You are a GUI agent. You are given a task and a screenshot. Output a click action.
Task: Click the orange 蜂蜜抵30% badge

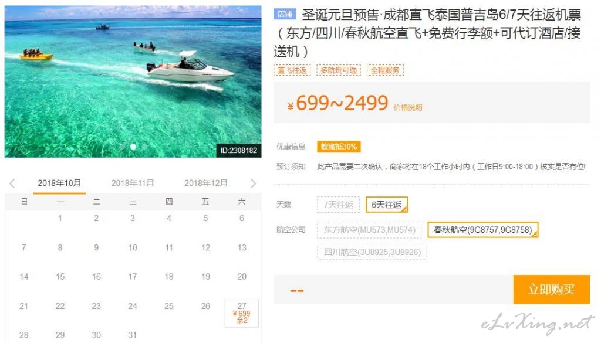pyautogui.click(x=339, y=147)
